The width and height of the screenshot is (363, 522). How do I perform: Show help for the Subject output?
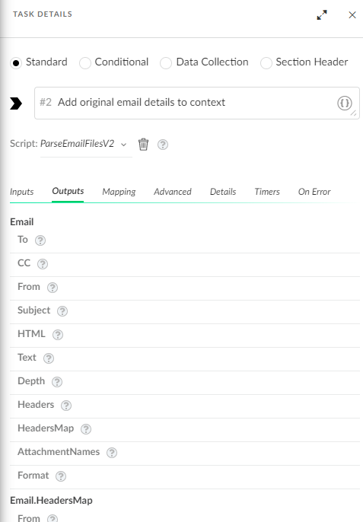click(62, 311)
